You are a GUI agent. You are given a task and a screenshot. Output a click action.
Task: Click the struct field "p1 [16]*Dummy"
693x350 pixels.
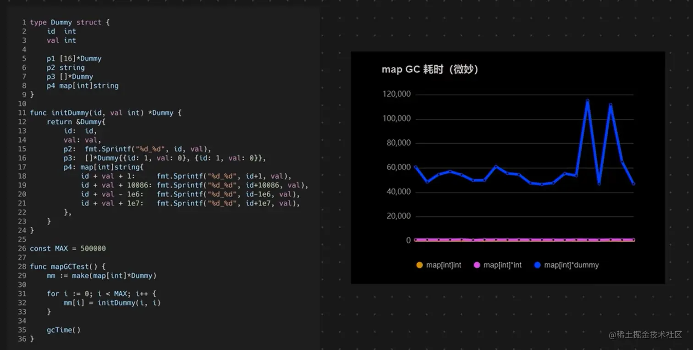point(74,58)
